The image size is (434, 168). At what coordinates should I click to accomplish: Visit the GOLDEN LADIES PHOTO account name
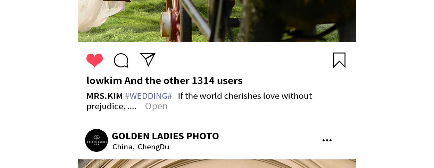click(165, 136)
